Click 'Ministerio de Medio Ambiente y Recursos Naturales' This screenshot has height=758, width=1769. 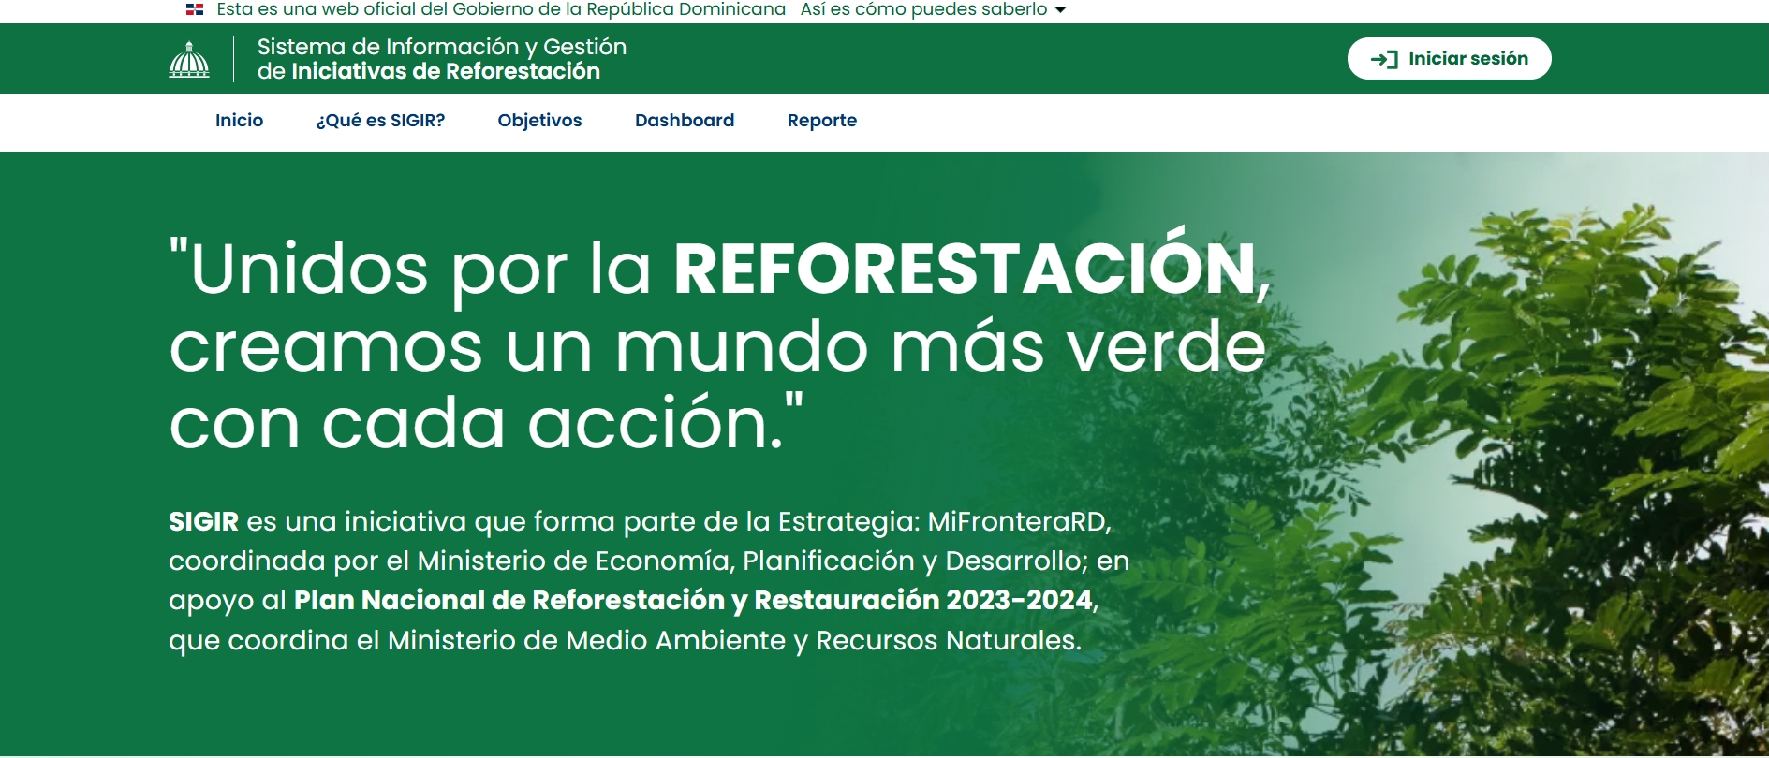pos(733,640)
